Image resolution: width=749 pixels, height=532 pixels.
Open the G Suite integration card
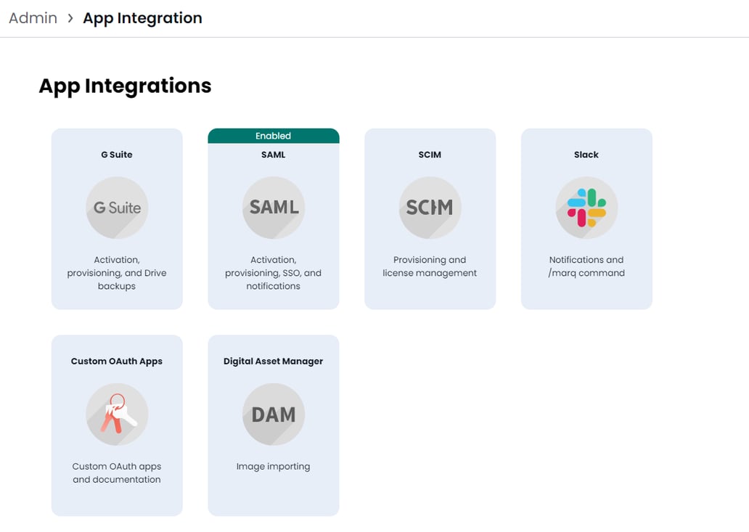coord(117,218)
